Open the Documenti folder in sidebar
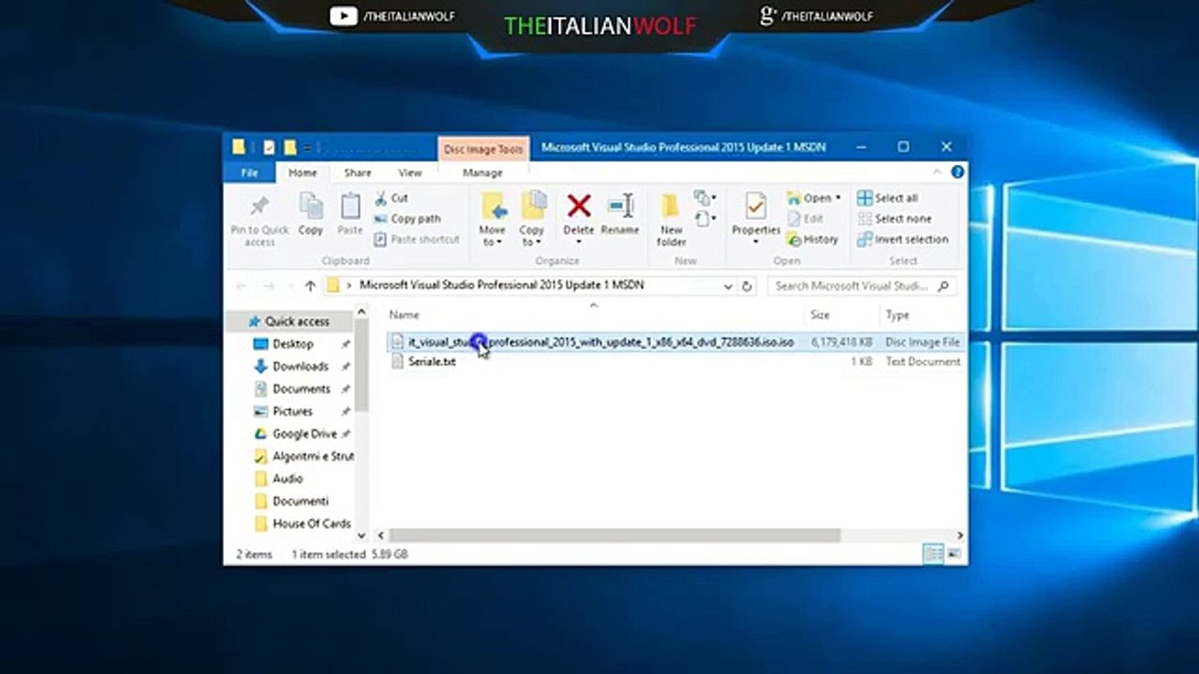The image size is (1199, 674). click(x=300, y=501)
